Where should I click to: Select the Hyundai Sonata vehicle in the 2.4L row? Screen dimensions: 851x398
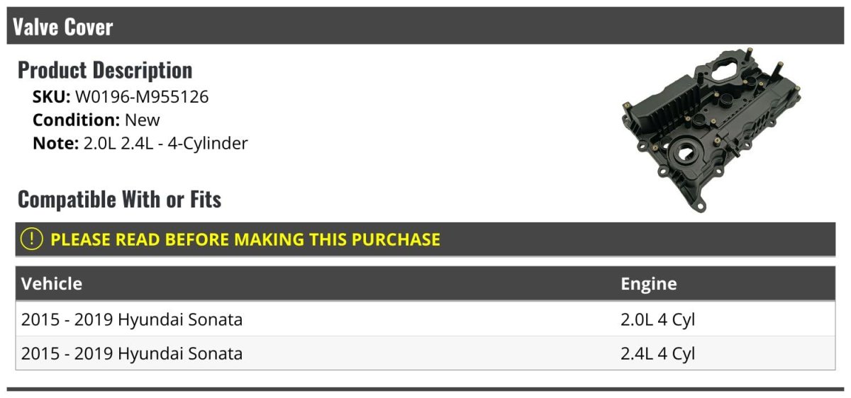coord(132,353)
